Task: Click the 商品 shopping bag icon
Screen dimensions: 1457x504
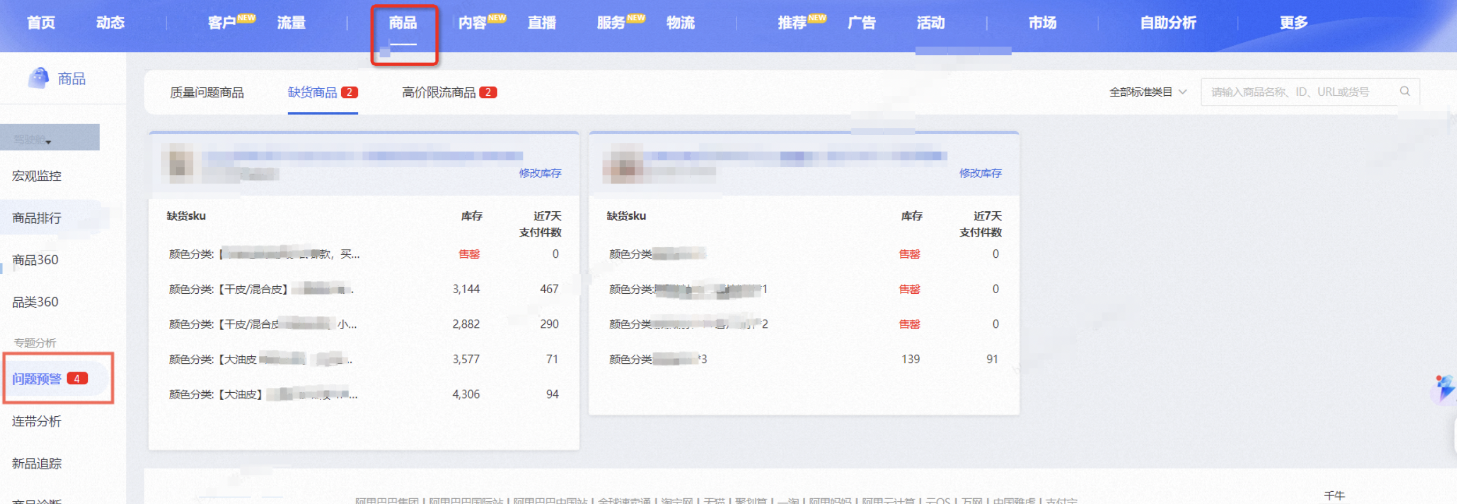Action: [39, 78]
